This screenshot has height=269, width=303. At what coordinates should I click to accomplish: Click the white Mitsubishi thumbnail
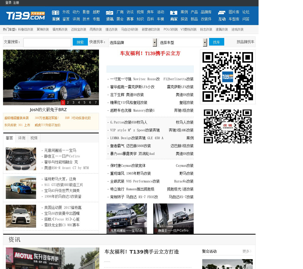[x=21, y=216]
